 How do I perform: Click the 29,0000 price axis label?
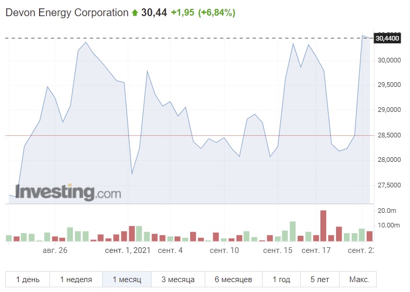click(x=389, y=110)
